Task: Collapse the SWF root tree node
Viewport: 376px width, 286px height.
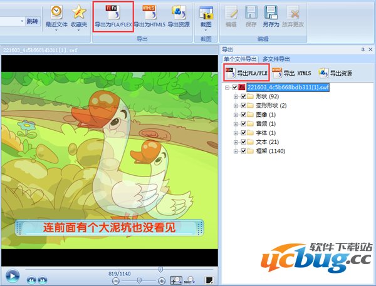Action: coord(227,88)
